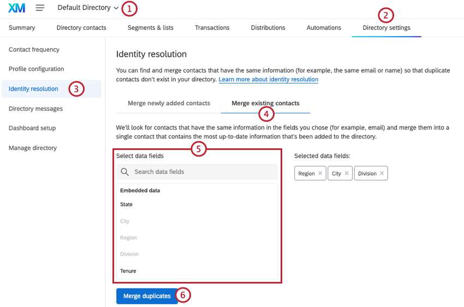Open the hamburger navigation menu

click(x=40, y=8)
